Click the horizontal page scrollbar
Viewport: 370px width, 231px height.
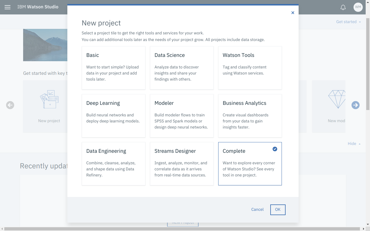coord(182,229)
